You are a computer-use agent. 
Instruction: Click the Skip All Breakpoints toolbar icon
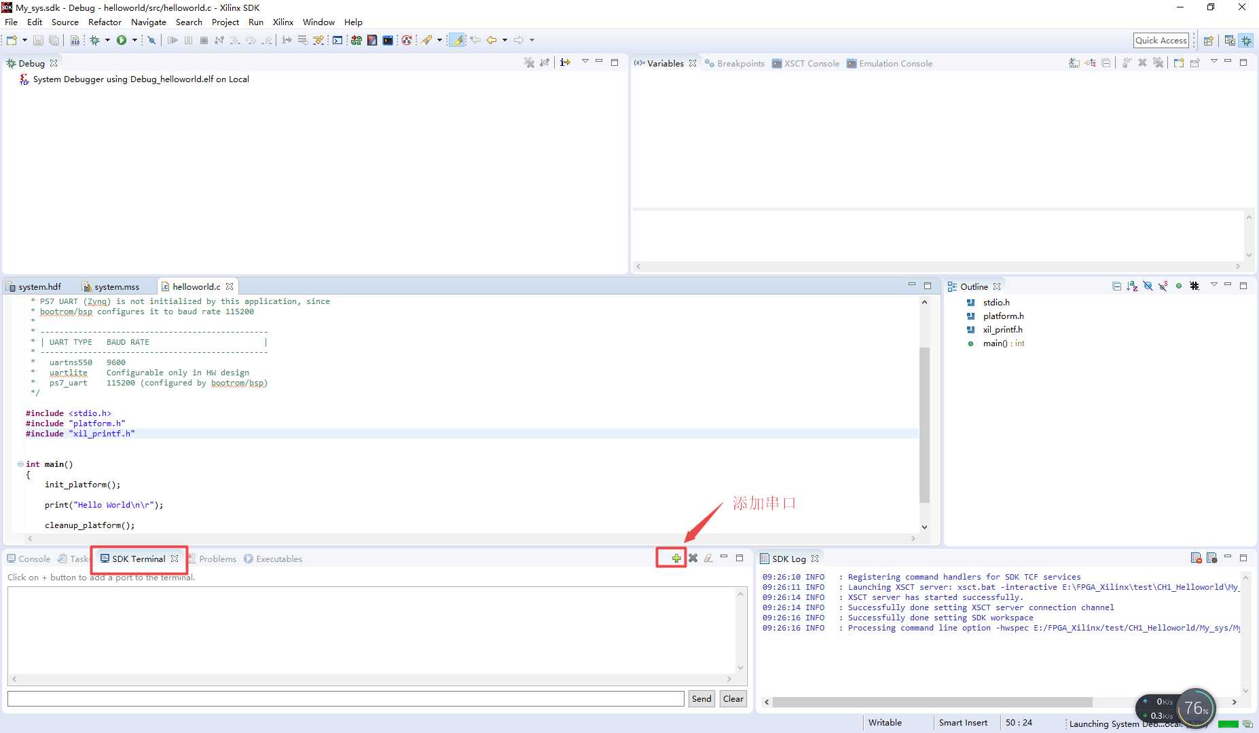click(x=151, y=40)
